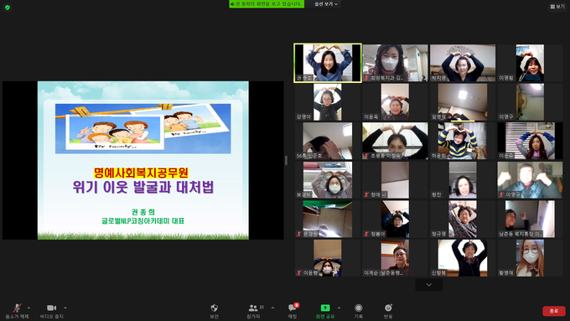Click 글로벌NLP코칭아카데미 대표 text on slide
The width and height of the screenshot is (570, 321).
click(142, 220)
